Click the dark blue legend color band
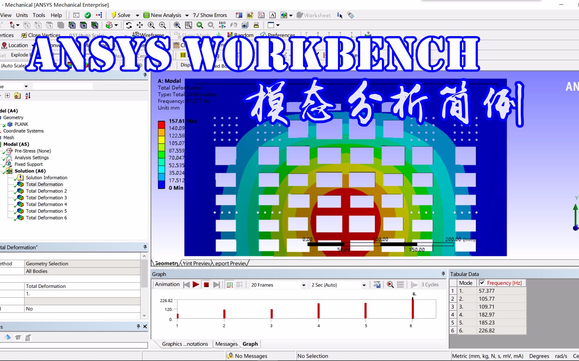 [162, 184]
